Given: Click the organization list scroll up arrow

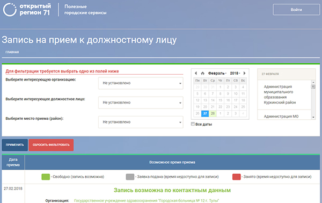Looking at the screenshot, I should click(x=313, y=82).
